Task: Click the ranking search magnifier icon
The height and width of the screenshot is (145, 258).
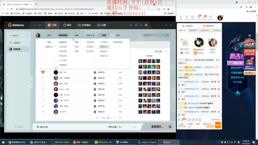Action: (x=167, y=35)
